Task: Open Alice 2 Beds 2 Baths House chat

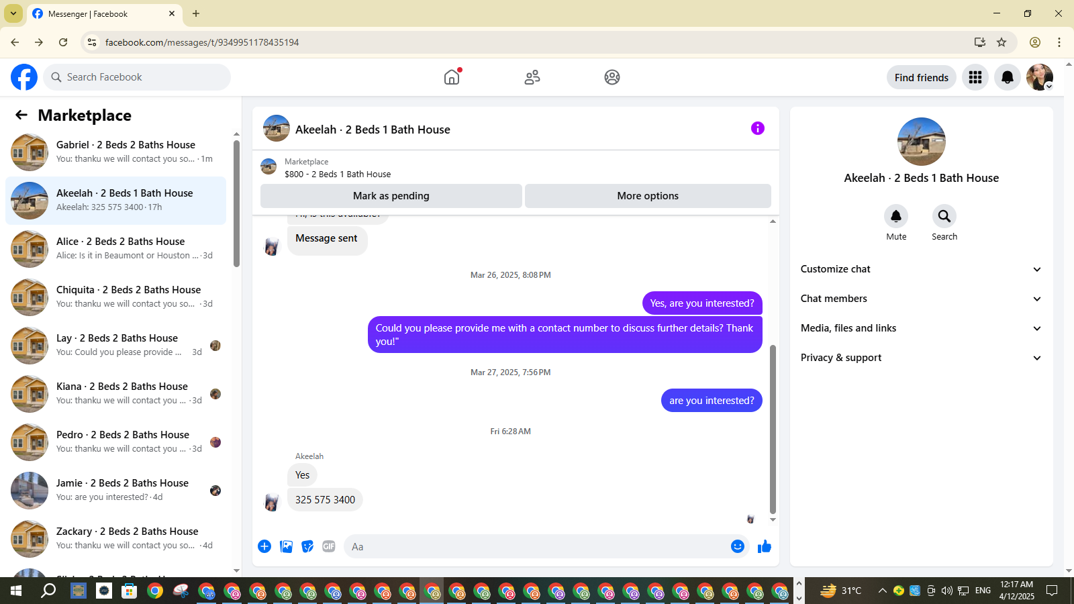Action: point(115,249)
